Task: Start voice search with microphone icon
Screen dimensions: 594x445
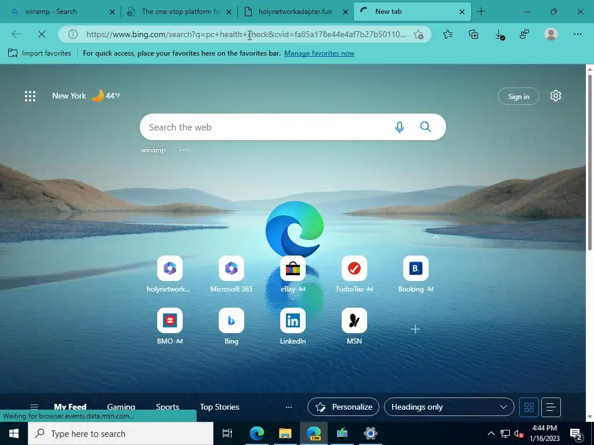Action: 399,127
